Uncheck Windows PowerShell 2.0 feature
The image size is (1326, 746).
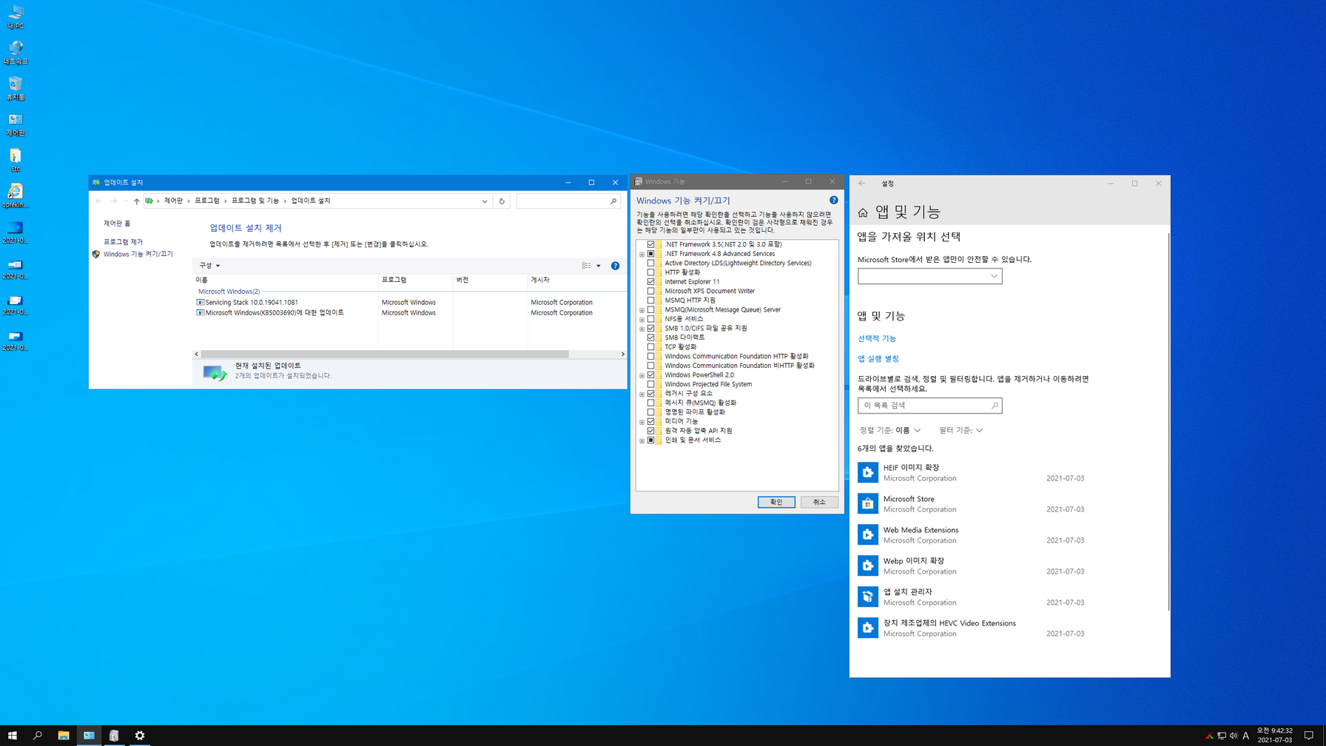pyautogui.click(x=651, y=374)
